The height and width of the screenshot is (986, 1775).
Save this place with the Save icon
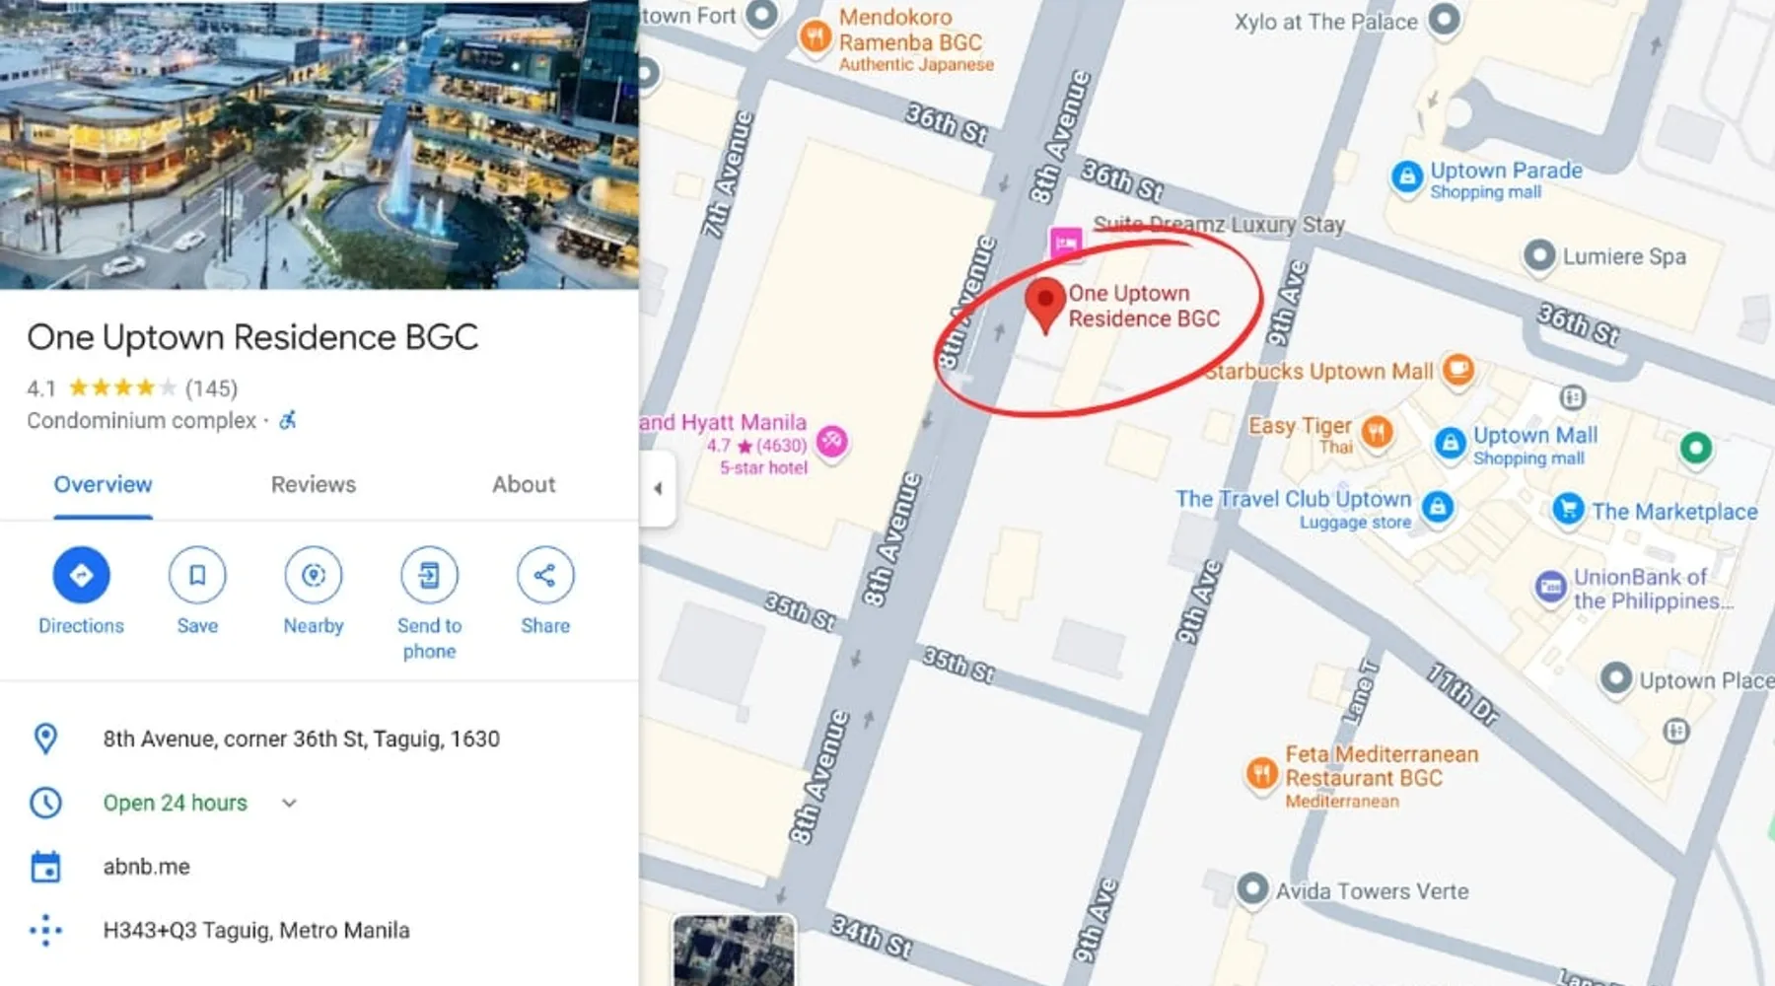pos(197,575)
